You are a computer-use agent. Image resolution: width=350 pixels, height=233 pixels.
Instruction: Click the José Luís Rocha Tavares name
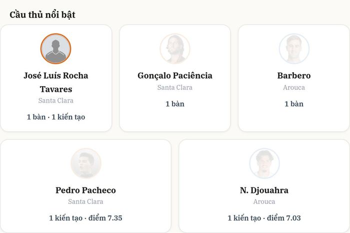(56, 82)
